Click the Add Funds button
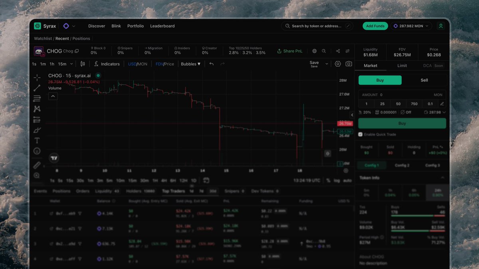 [375, 26]
